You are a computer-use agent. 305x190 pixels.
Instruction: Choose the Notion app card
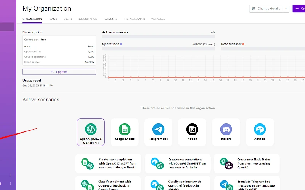pos(192,132)
